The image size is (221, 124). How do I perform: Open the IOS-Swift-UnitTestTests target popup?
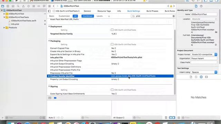point(66,11)
